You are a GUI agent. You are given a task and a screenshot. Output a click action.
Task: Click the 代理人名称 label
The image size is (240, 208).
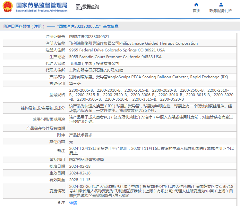(55, 63)
